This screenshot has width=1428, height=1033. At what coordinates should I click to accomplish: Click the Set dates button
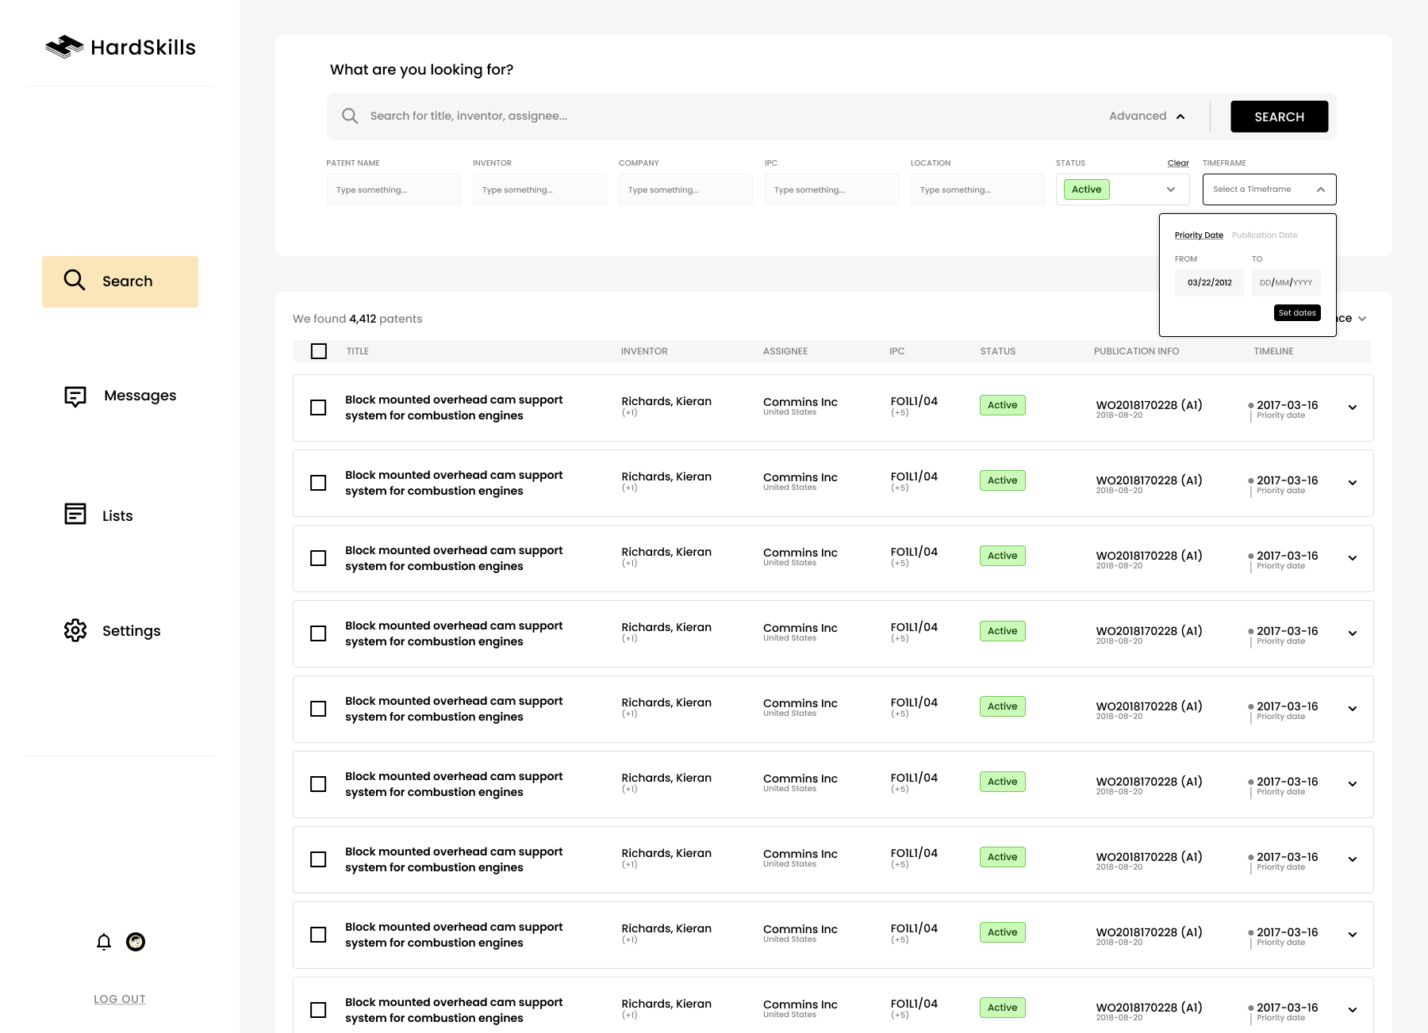click(x=1297, y=313)
